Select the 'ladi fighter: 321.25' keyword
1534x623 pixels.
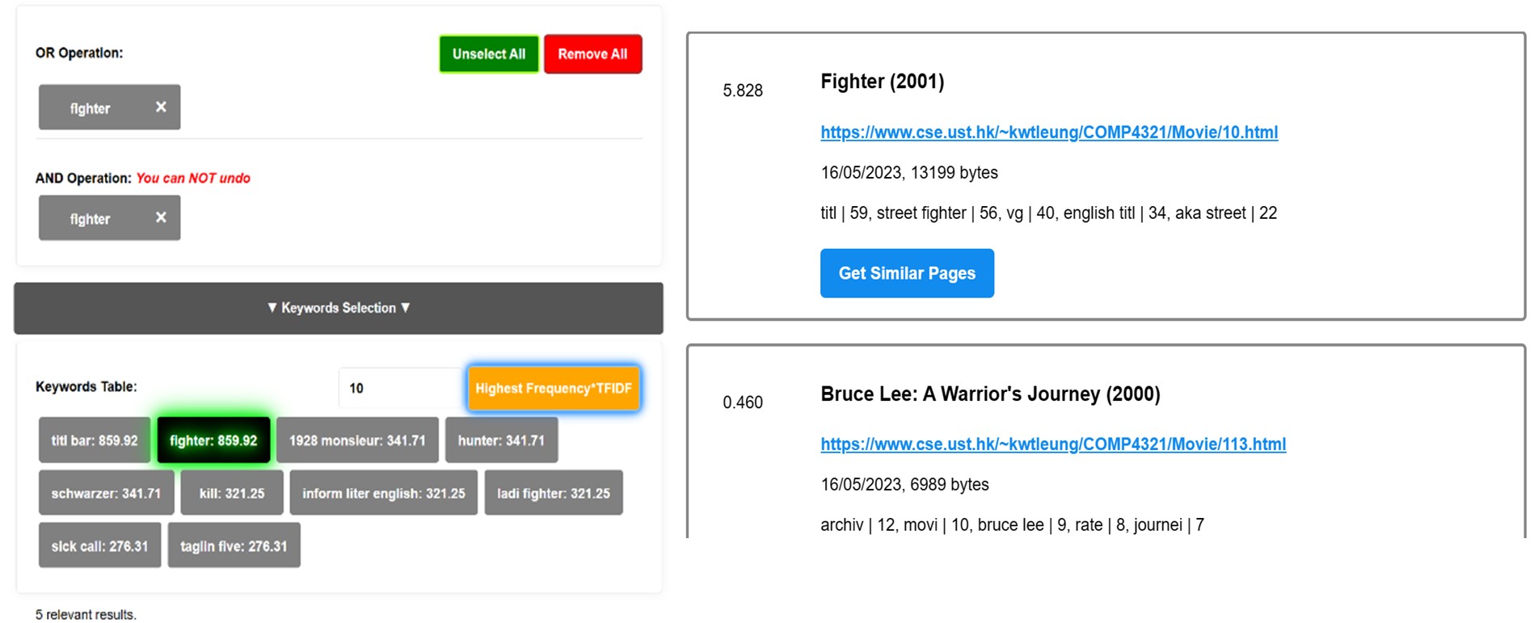pyautogui.click(x=554, y=493)
